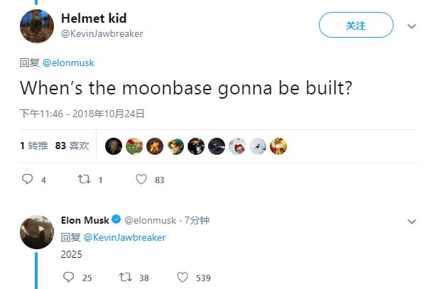Follow Helmet kid with 关注 button
This screenshot has width=439, height=289.
point(356,26)
